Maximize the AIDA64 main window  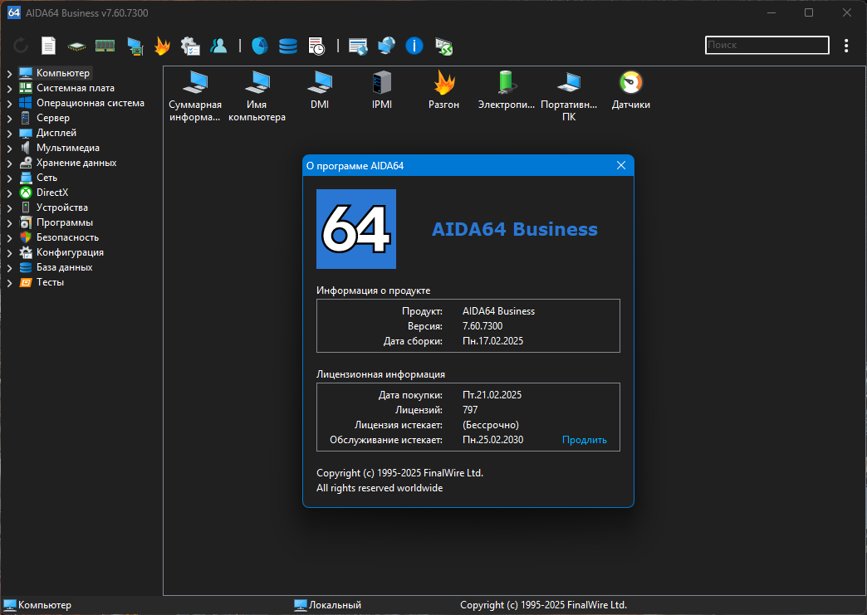809,12
